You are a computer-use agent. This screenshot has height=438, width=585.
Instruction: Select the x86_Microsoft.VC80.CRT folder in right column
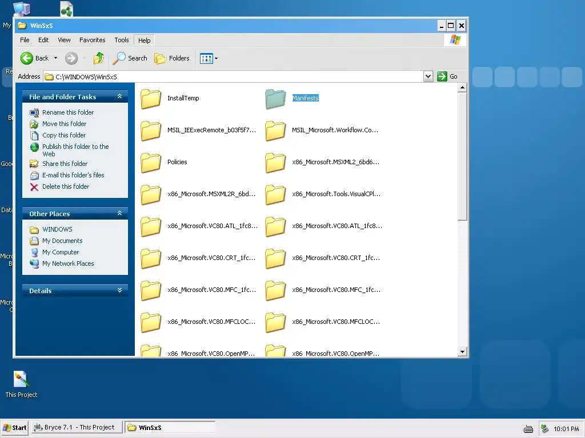(275, 258)
